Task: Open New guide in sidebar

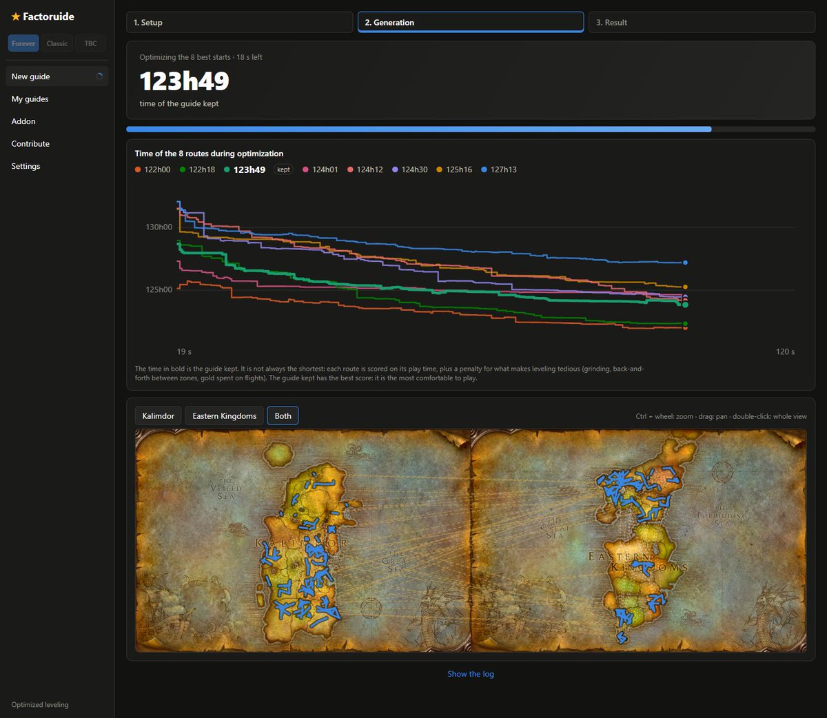Action: (x=57, y=76)
